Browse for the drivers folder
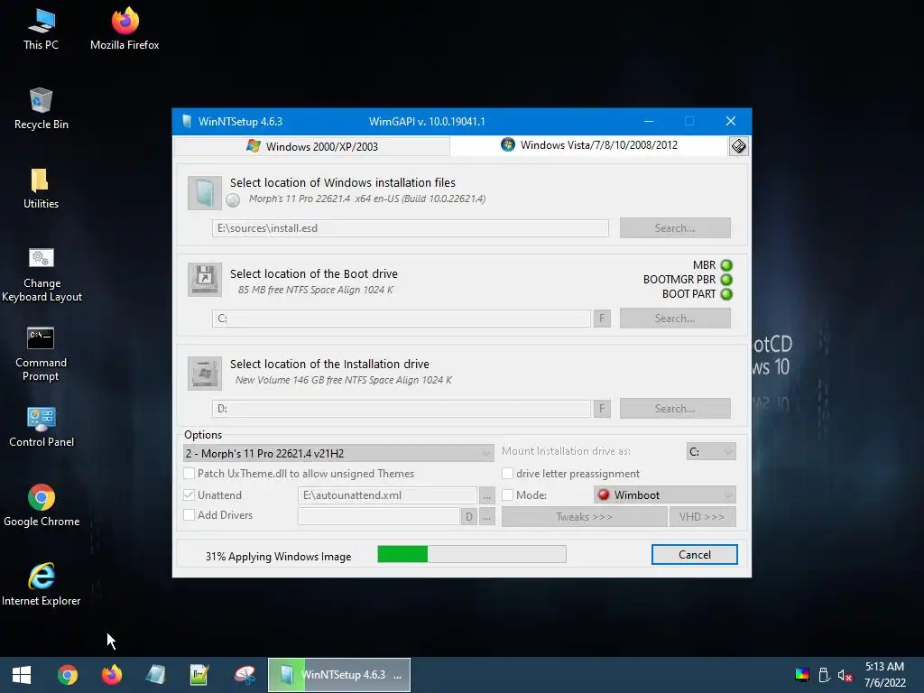This screenshot has height=693, width=924. point(486,517)
